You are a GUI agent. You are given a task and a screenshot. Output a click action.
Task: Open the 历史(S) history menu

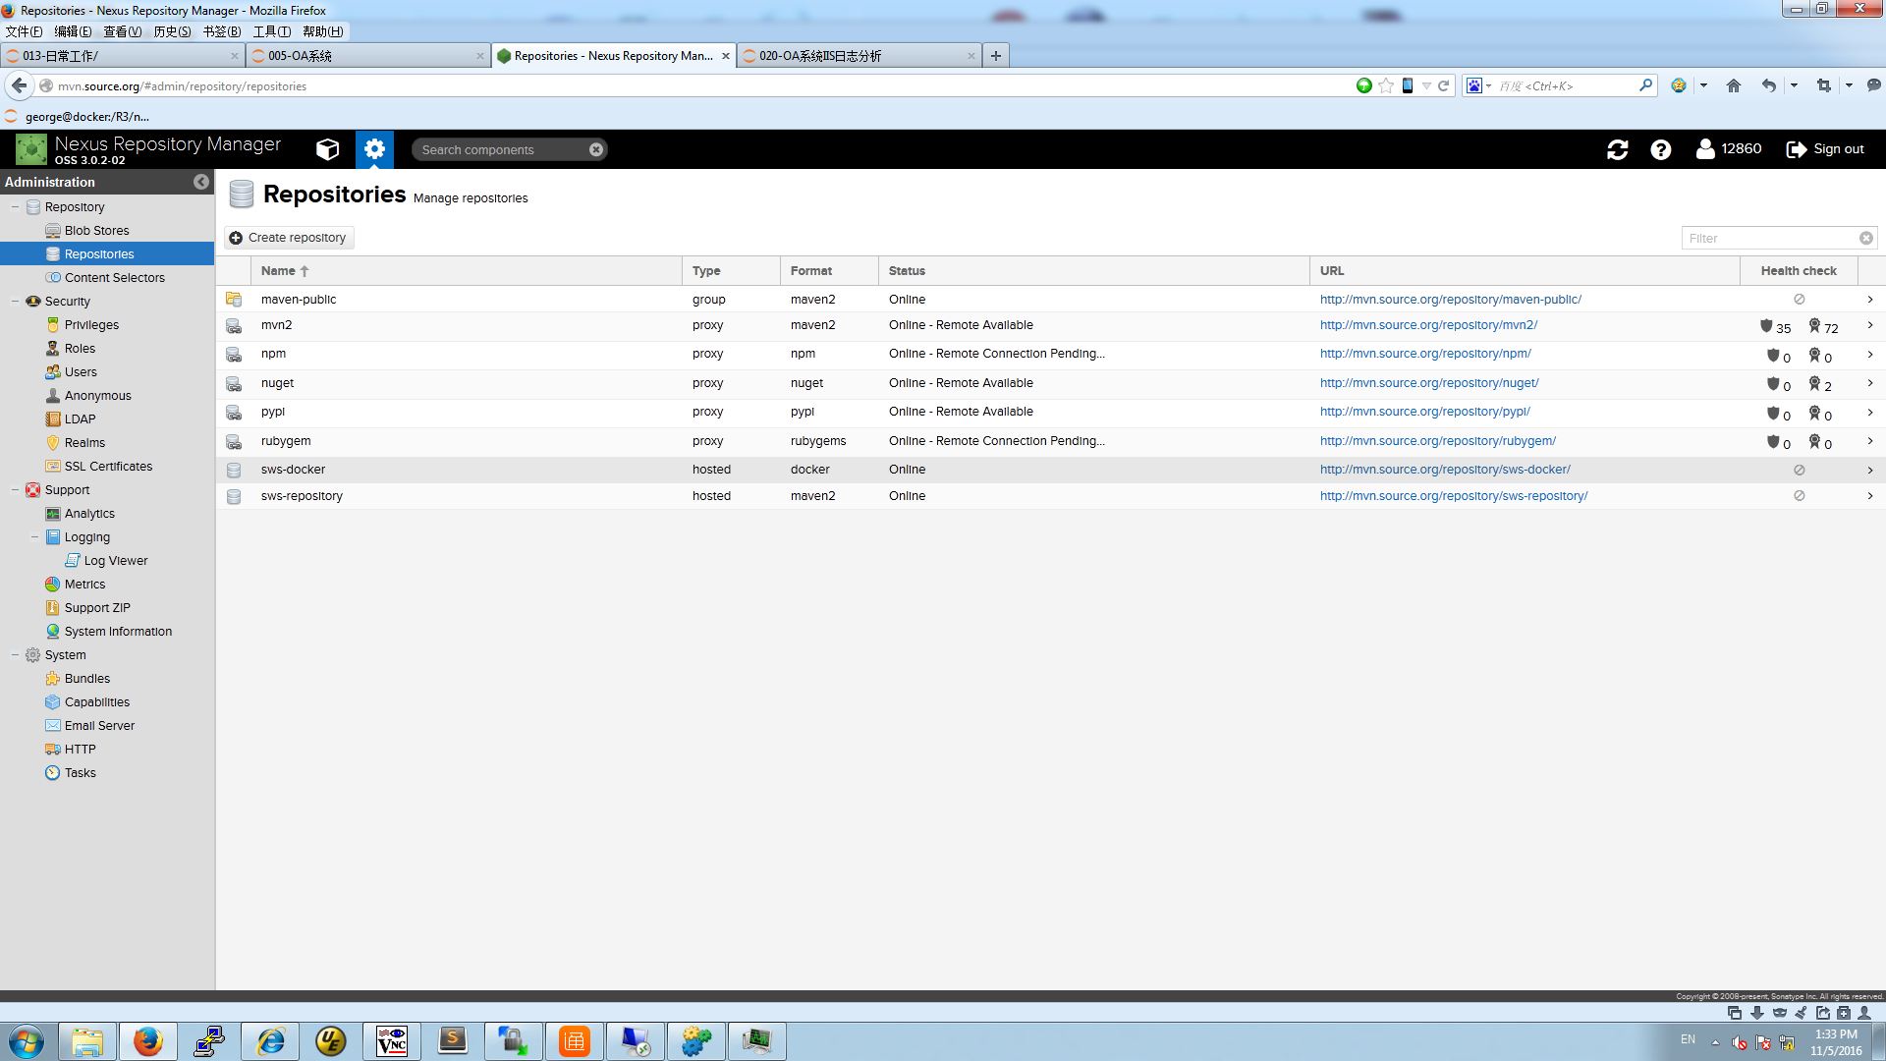click(172, 31)
